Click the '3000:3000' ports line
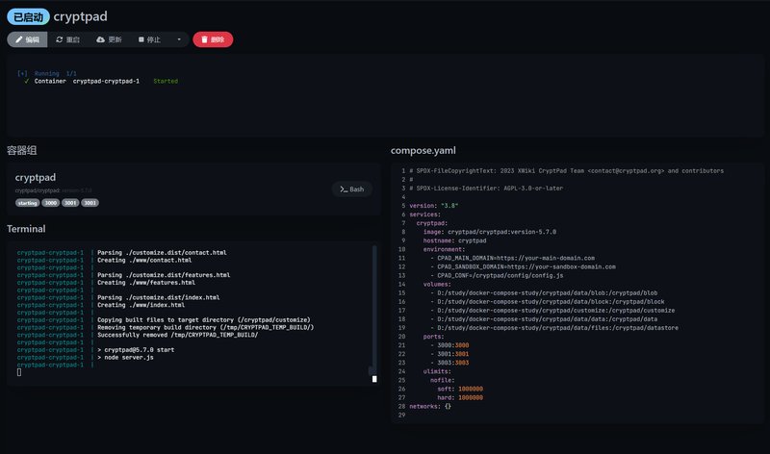The image size is (770, 454). click(x=449, y=345)
